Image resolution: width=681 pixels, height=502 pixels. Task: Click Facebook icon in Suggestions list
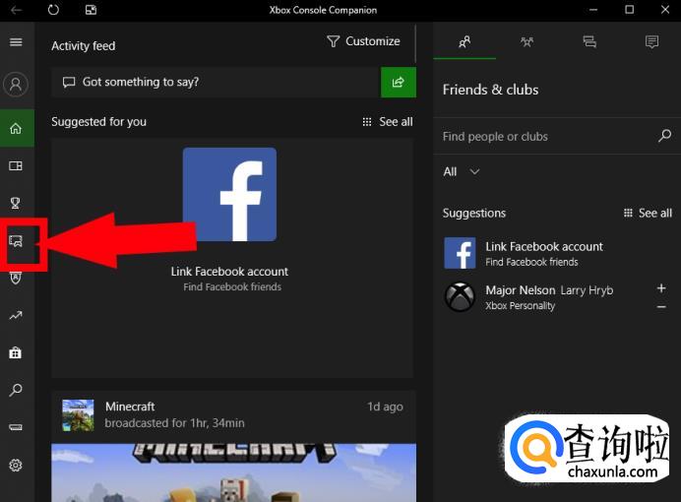(x=460, y=253)
